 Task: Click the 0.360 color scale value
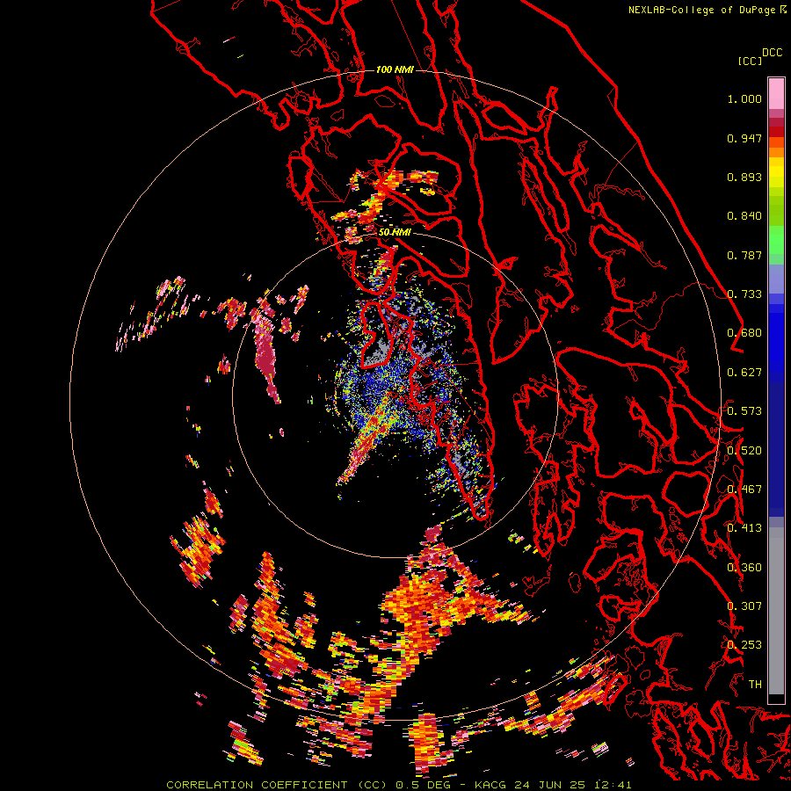tap(744, 568)
